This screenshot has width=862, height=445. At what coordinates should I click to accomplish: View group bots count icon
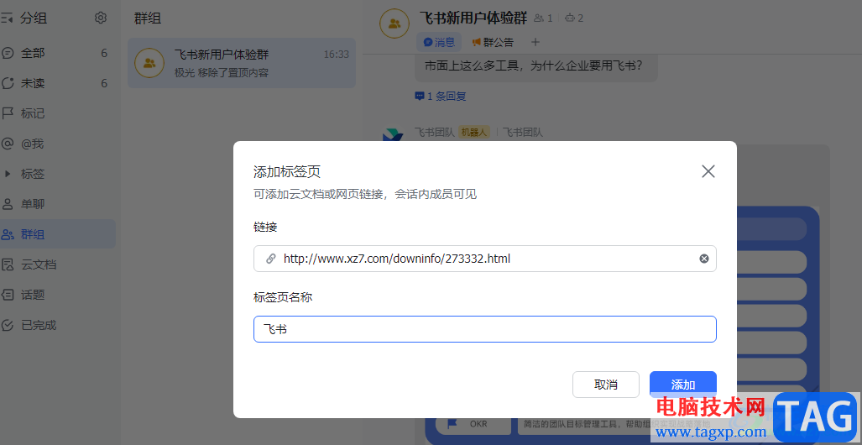coord(570,18)
